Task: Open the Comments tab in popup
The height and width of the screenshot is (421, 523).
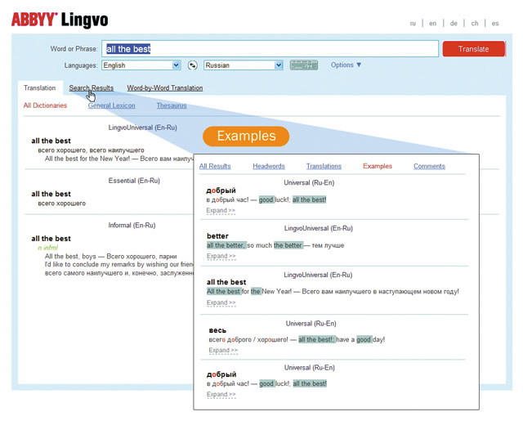Action: (x=429, y=166)
